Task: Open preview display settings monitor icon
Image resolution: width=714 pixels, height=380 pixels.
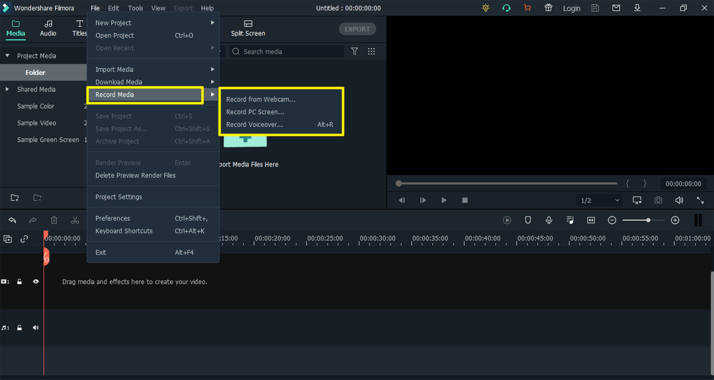Action: 637,200
